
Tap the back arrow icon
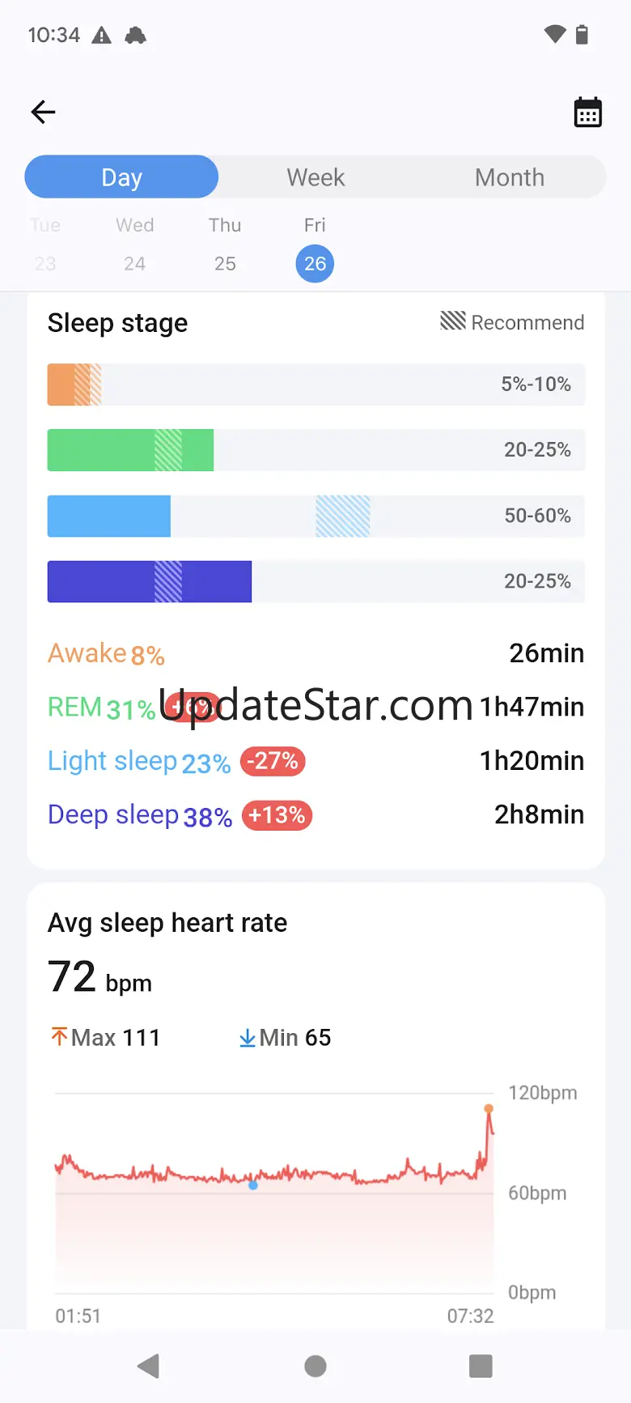click(x=44, y=112)
